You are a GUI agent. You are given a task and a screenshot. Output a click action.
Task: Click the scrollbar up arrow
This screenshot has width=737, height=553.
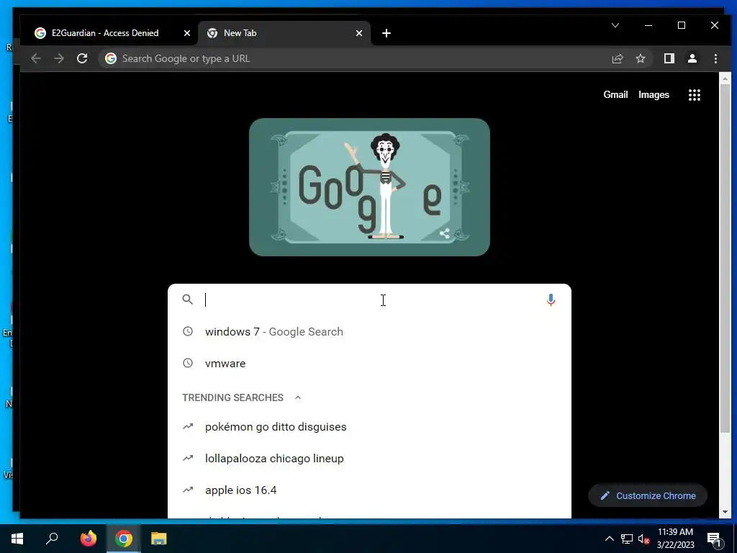(x=725, y=78)
